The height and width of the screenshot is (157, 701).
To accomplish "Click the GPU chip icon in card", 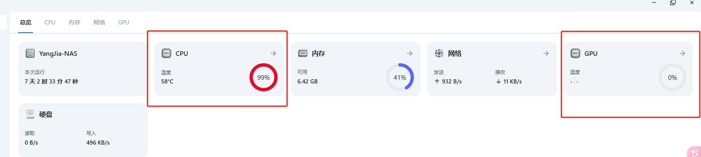I will coord(575,53).
